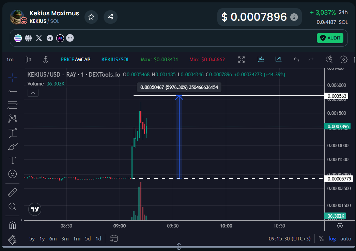The width and height of the screenshot is (356, 251).
Task: Click the share icon
Action: tap(110, 17)
